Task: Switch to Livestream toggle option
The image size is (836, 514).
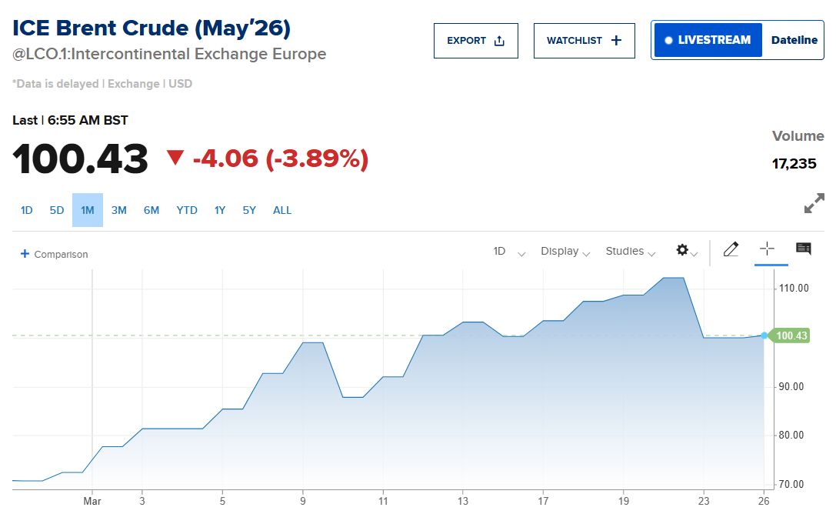Action: (x=708, y=40)
